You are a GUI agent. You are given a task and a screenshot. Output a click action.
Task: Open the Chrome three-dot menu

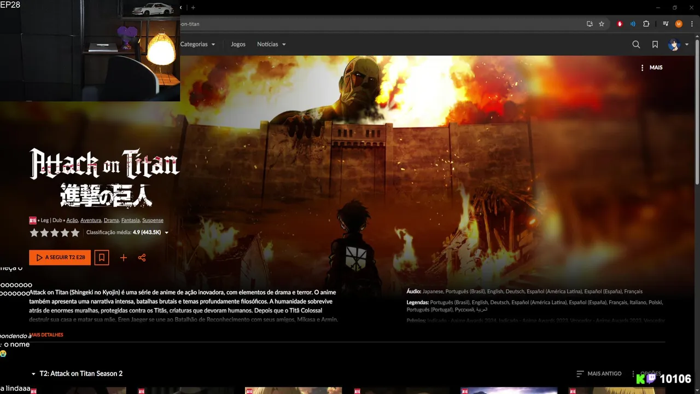[x=692, y=24]
